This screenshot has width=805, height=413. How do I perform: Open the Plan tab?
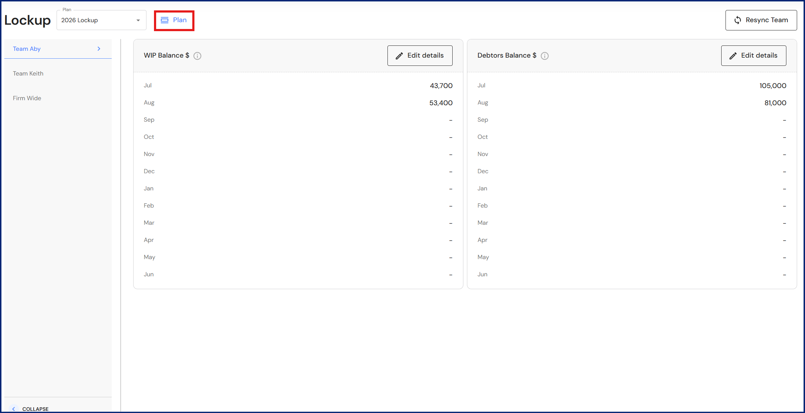(x=174, y=20)
